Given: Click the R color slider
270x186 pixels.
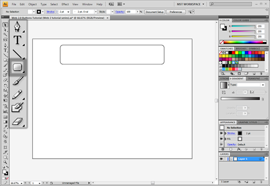Looking at the screenshot, I should pos(244,26).
